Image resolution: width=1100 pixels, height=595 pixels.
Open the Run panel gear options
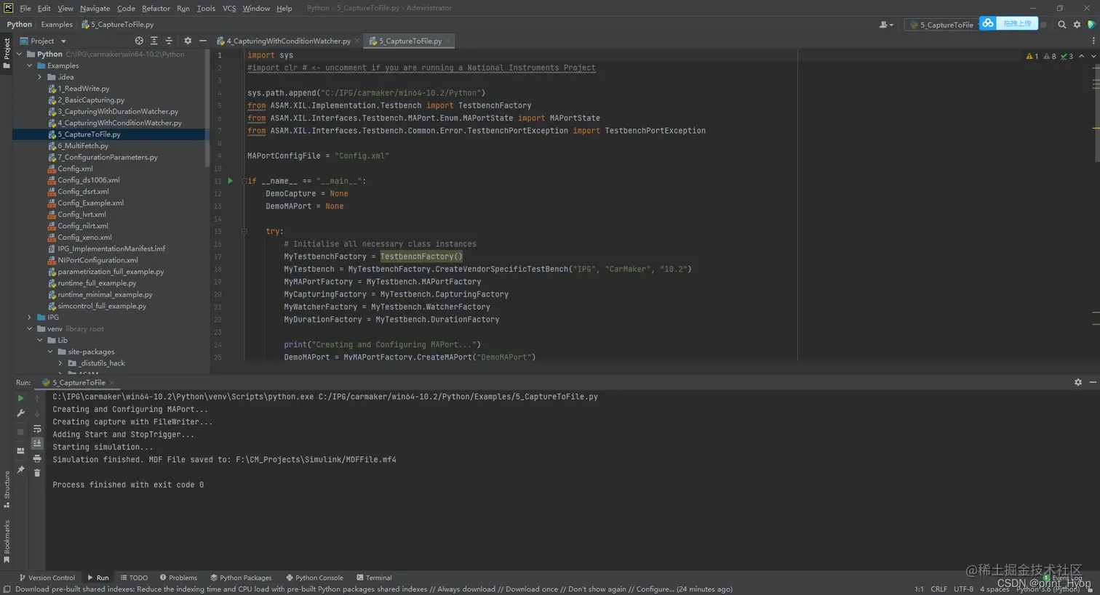click(x=1078, y=382)
